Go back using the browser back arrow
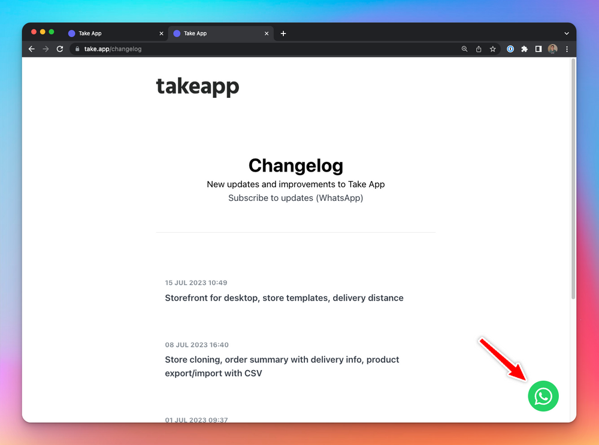 32,49
